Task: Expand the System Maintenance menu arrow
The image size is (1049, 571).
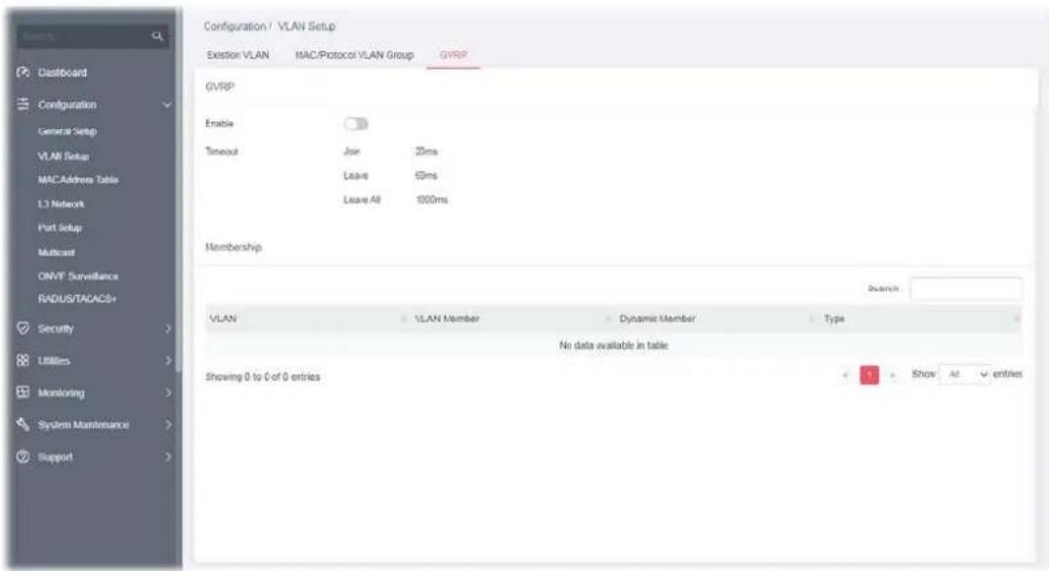Action: (x=168, y=425)
